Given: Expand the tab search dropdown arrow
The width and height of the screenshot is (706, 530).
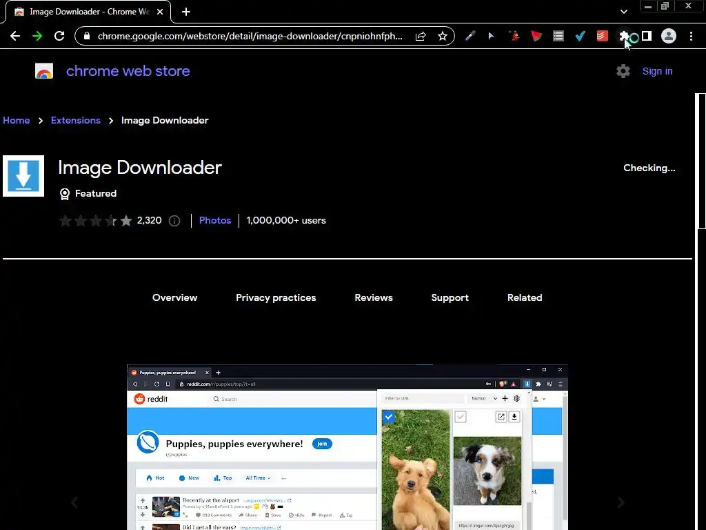Looking at the screenshot, I should tap(623, 12).
